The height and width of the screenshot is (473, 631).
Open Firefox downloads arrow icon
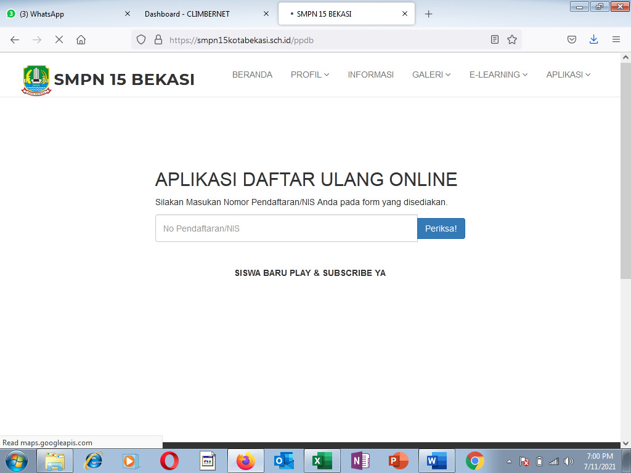pos(593,39)
